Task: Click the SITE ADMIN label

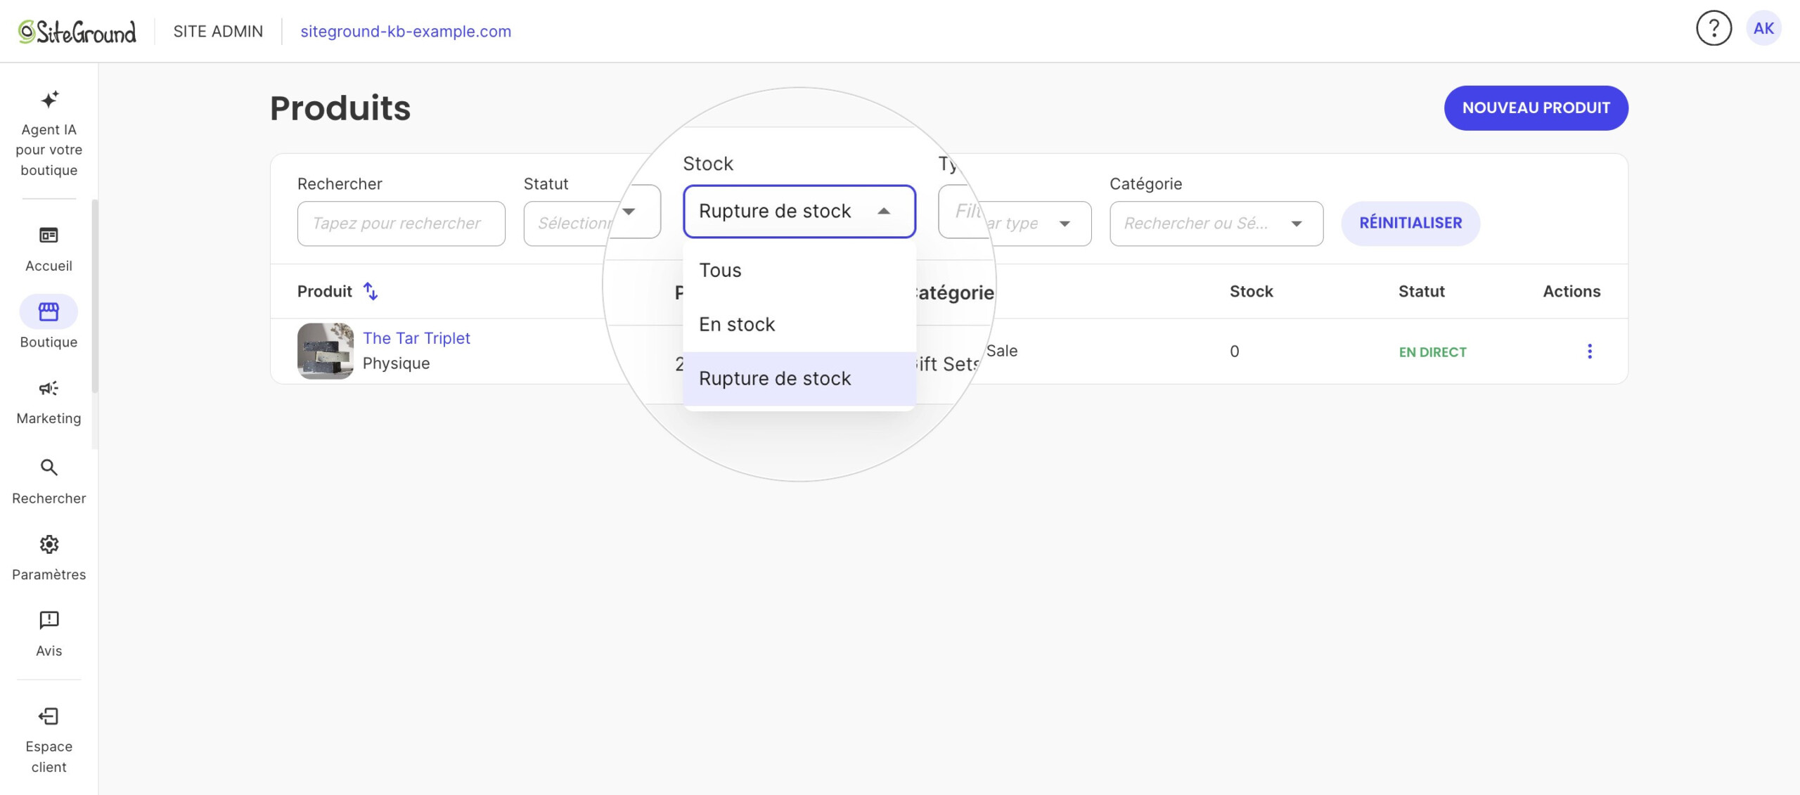Action: [x=218, y=32]
